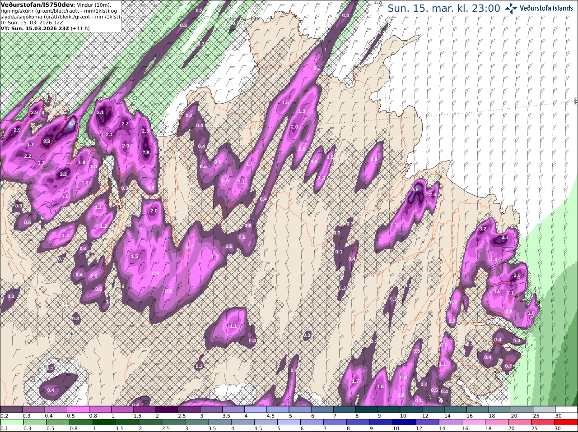
Task: Pick the dark plum 0.2 snow legend swatch
Action: coord(11,409)
